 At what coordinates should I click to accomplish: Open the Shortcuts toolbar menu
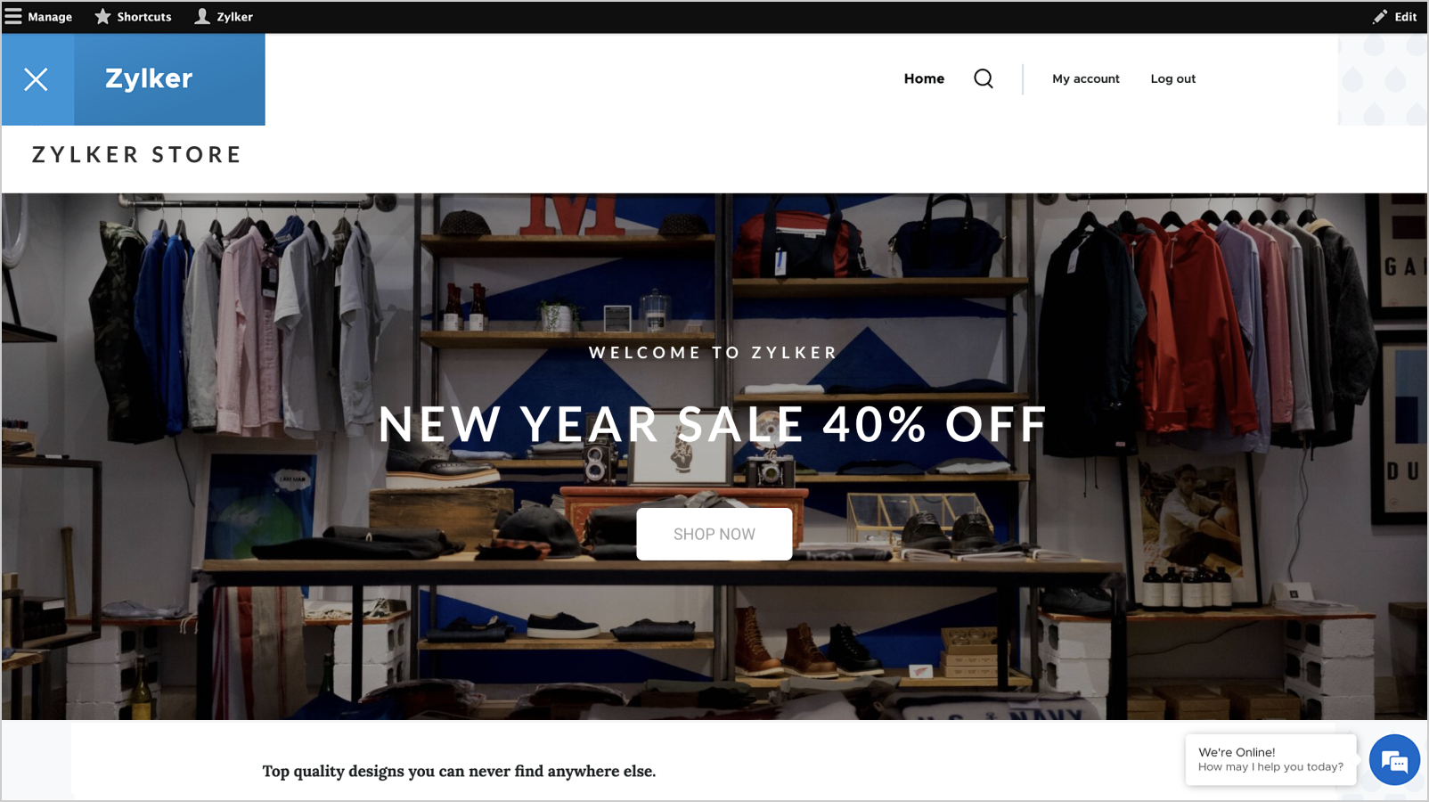[133, 16]
